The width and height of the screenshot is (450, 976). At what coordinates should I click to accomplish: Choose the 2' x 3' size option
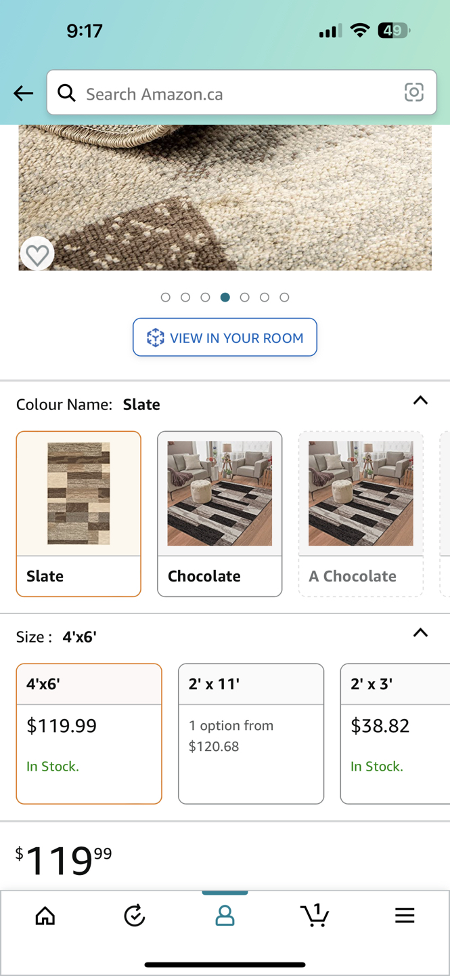(395, 733)
